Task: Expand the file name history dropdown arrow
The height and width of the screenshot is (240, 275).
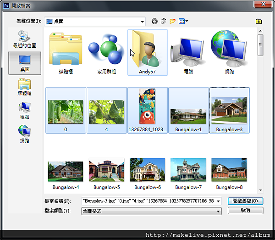Action: (218, 201)
